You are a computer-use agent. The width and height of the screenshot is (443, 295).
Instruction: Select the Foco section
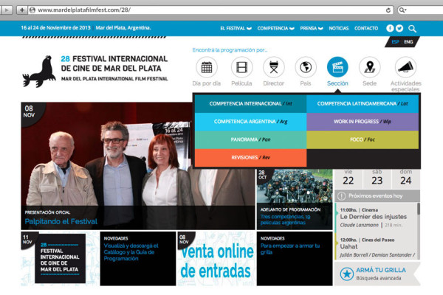pos(363,139)
